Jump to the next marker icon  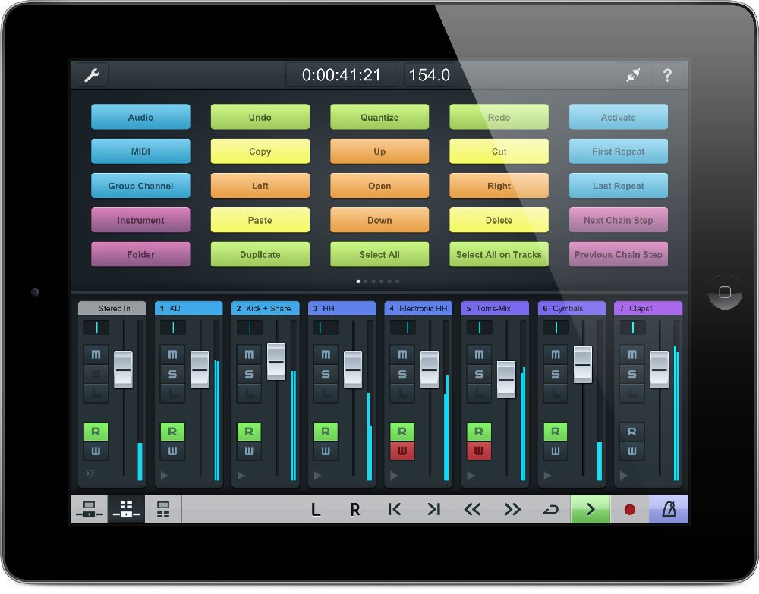[433, 510]
